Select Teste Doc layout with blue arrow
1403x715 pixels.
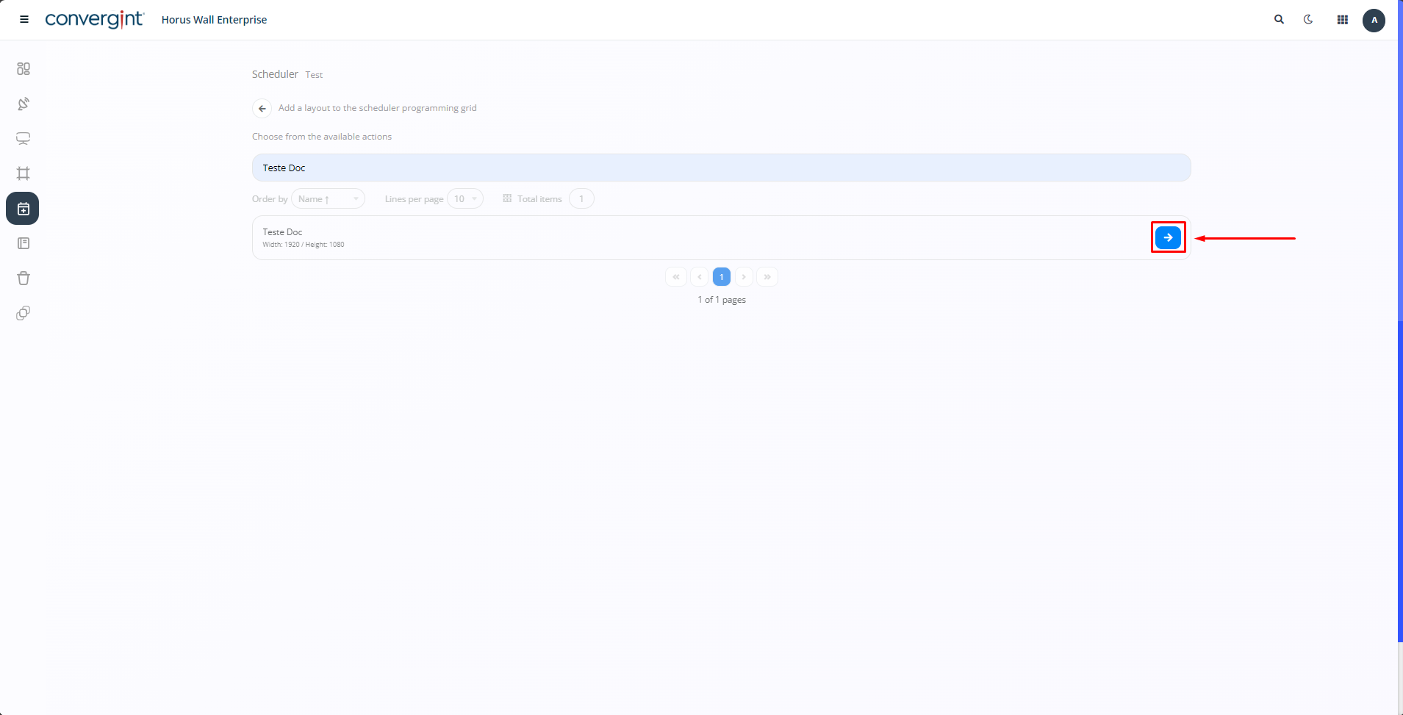[1168, 237]
